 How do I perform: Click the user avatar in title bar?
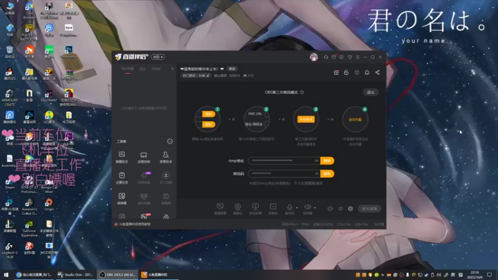tap(314, 57)
